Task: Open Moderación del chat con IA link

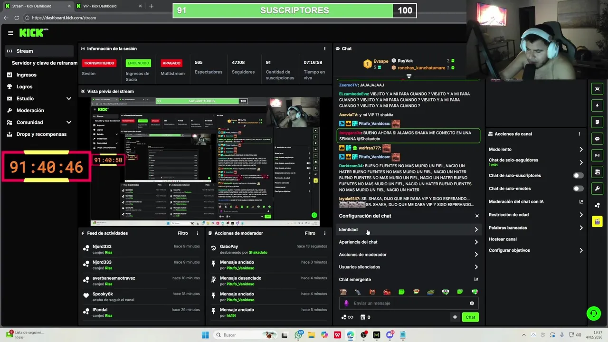Action: 536,201
